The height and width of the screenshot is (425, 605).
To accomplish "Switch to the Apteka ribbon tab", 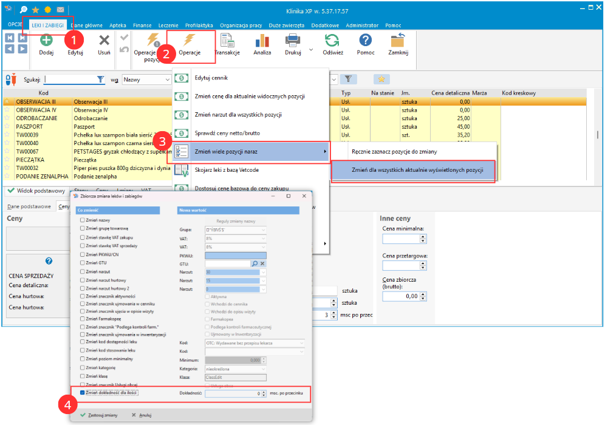I will [x=118, y=26].
